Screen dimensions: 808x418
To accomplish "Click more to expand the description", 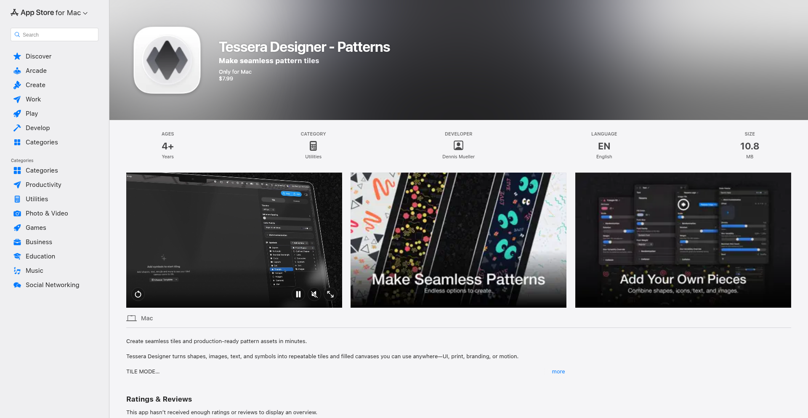I will coord(558,371).
